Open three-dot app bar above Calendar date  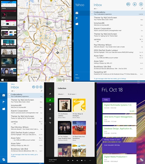point(138,83)
